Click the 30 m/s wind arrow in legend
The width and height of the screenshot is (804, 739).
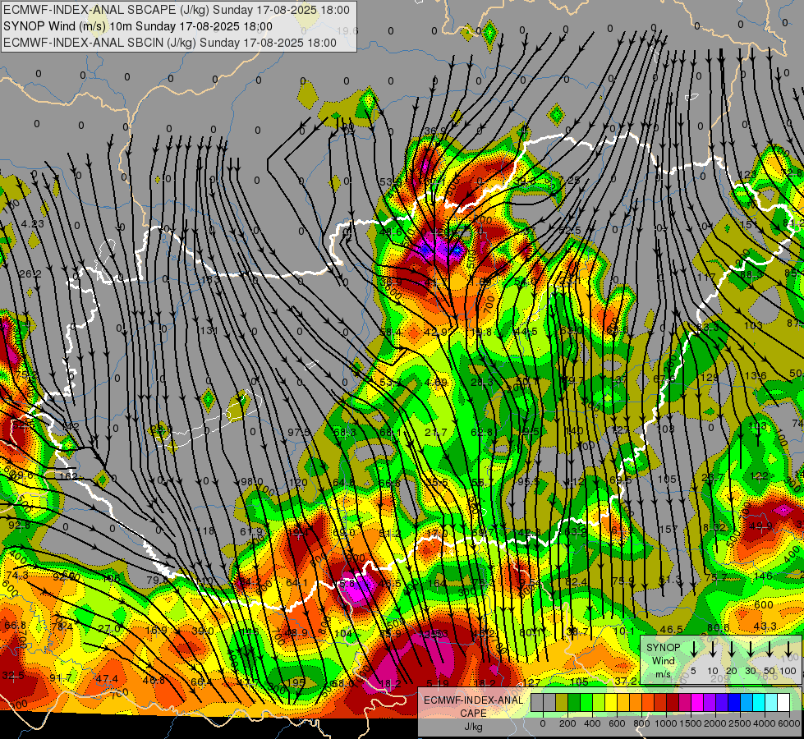point(751,649)
